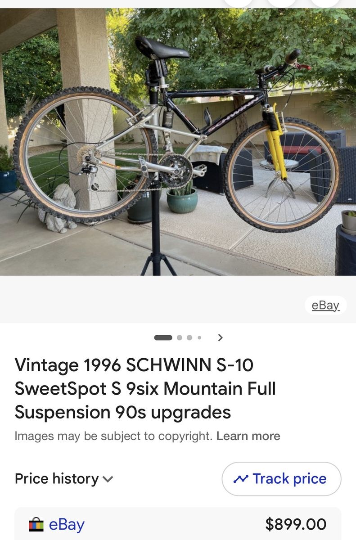356x540 pixels.
Task: Tap the Track price button
Action: (x=281, y=479)
